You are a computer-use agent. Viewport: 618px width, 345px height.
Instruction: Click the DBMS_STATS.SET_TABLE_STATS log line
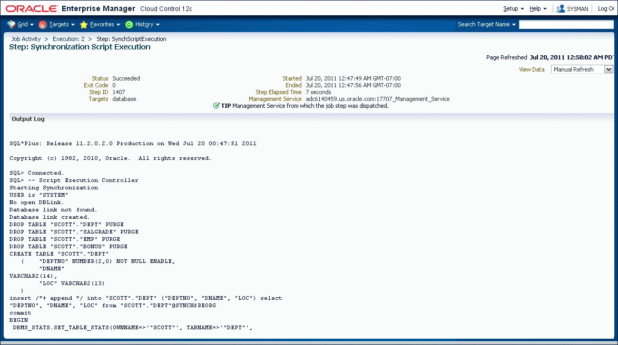pyautogui.click(x=132, y=327)
